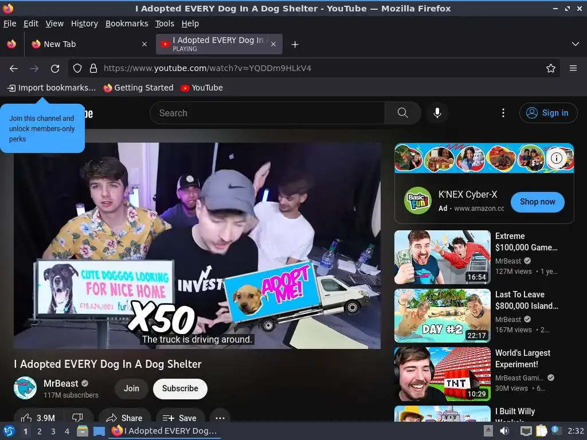Open the more actions ellipsis below the video

point(220,418)
